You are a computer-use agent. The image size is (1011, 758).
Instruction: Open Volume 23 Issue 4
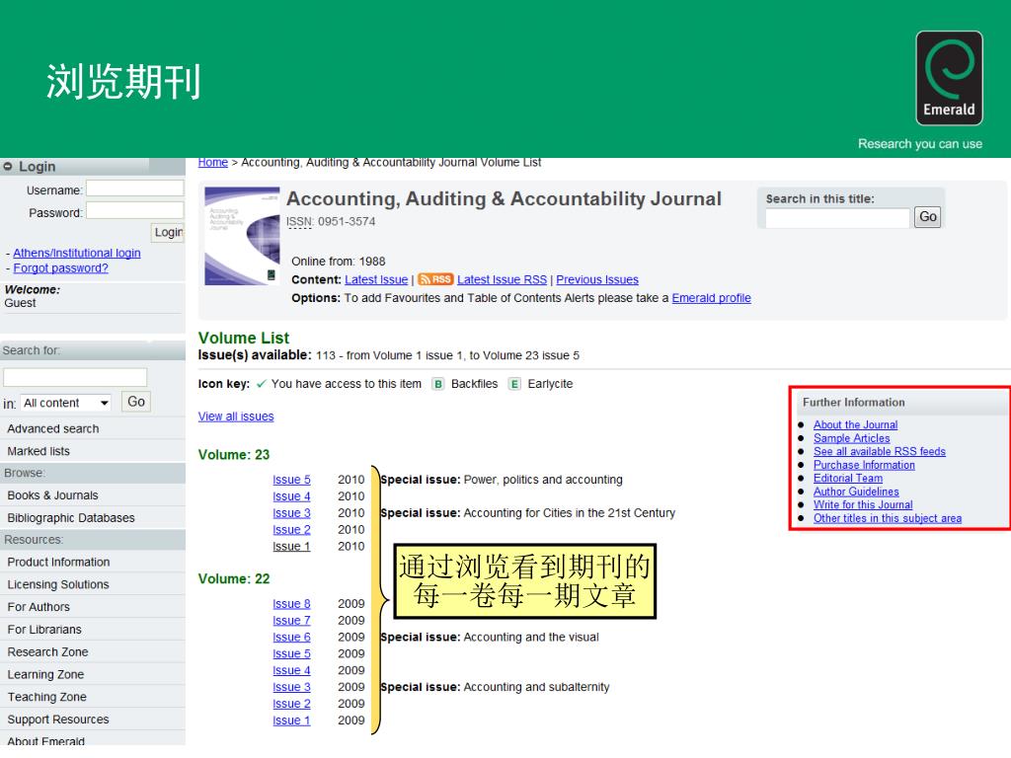point(291,496)
